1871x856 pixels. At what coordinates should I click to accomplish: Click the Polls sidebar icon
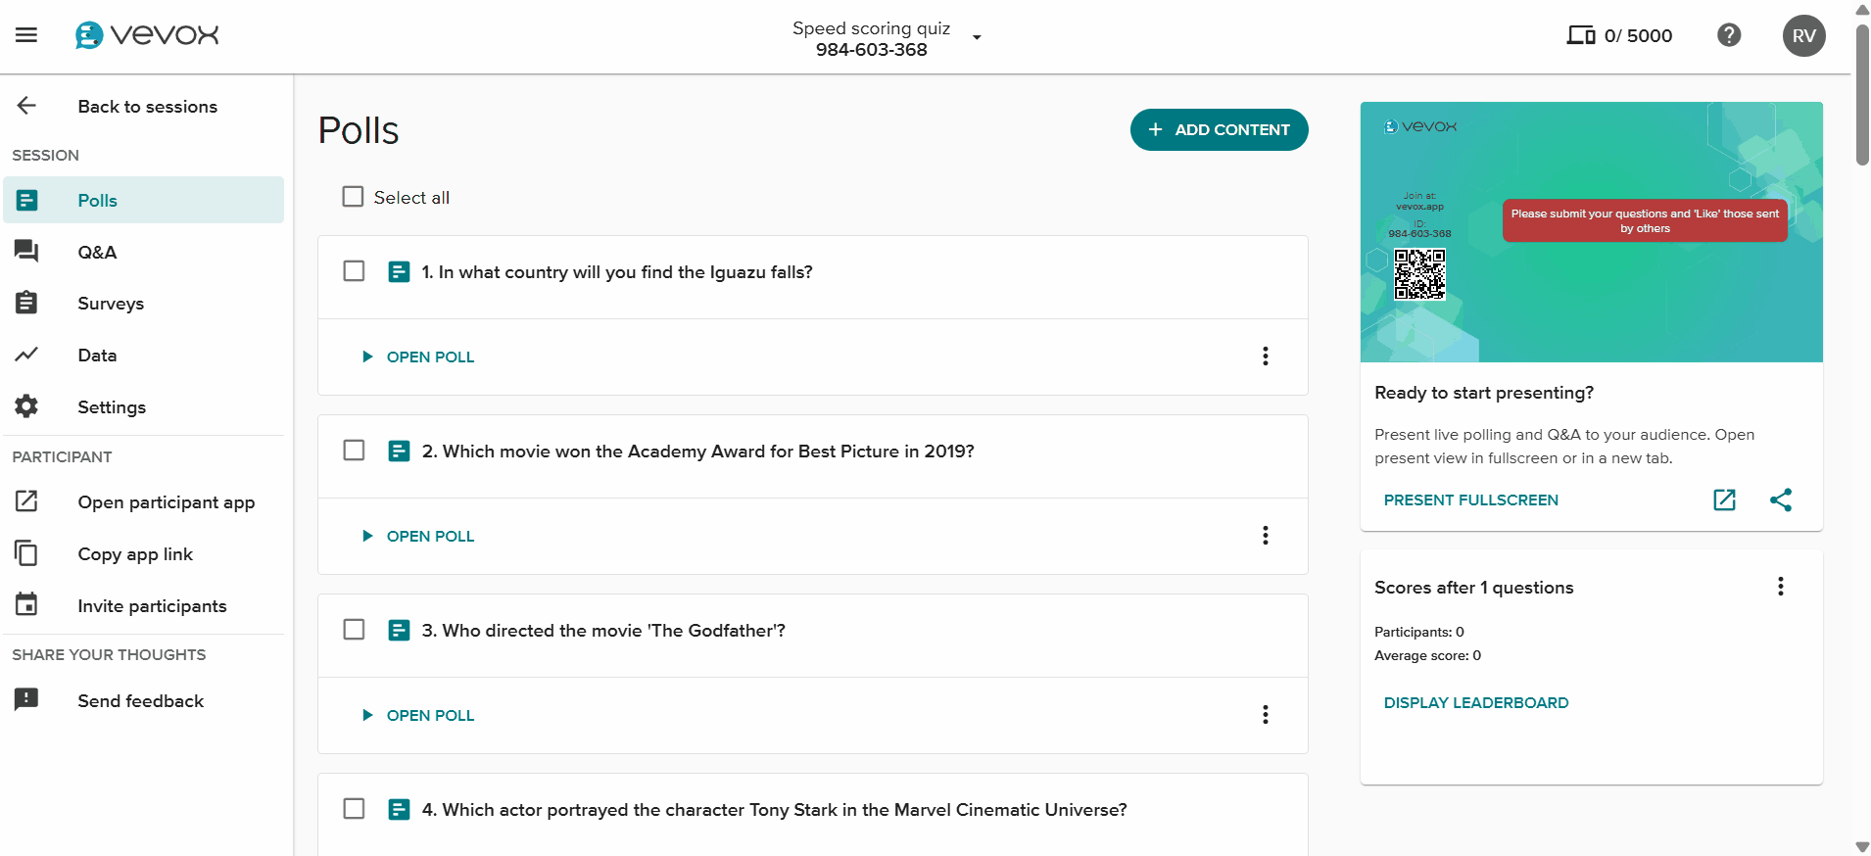[x=26, y=201]
